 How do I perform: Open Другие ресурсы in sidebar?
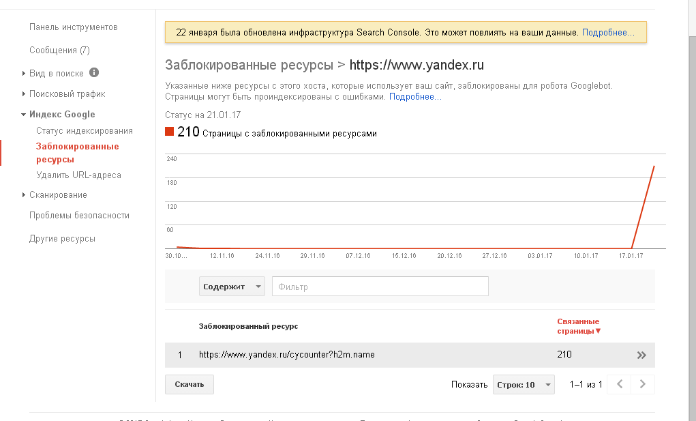point(62,239)
